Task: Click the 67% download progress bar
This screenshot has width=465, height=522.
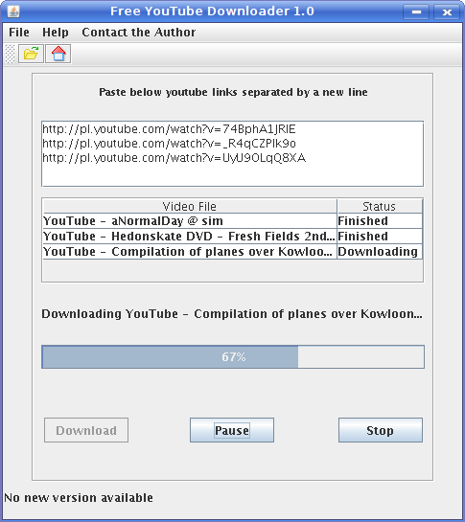Action: (233, 357)
